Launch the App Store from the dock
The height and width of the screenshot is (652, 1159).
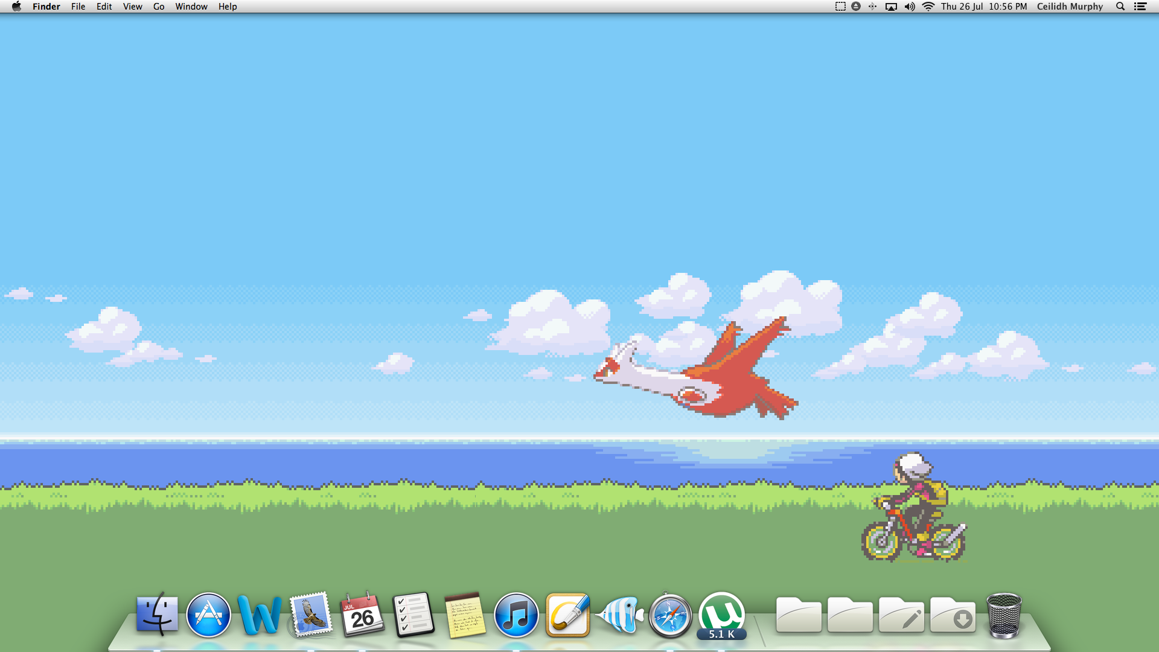[208, 615]
